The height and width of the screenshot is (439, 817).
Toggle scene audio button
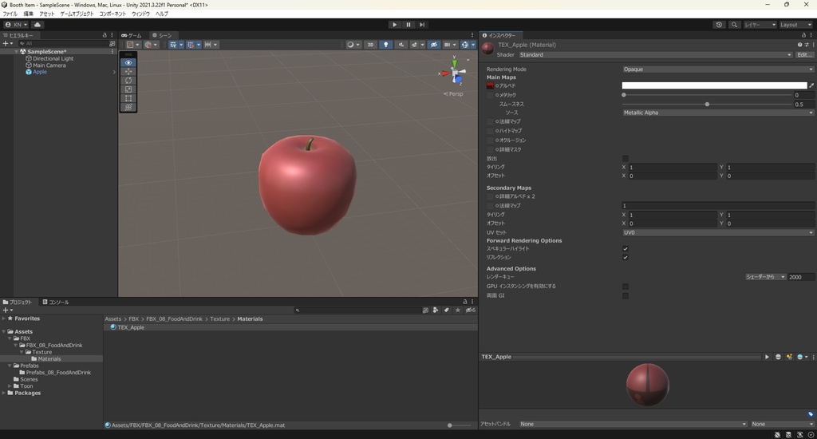coord(401,45)
